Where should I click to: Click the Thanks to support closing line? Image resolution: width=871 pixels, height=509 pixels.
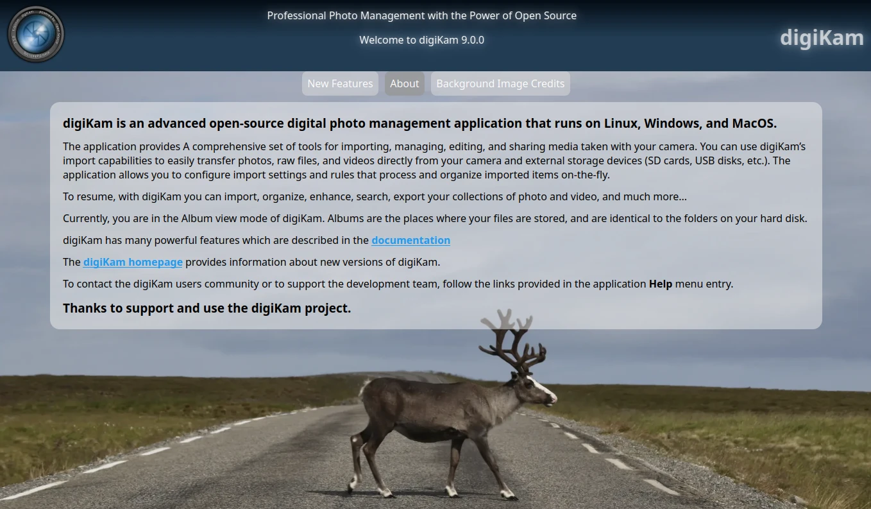(207, 308)
